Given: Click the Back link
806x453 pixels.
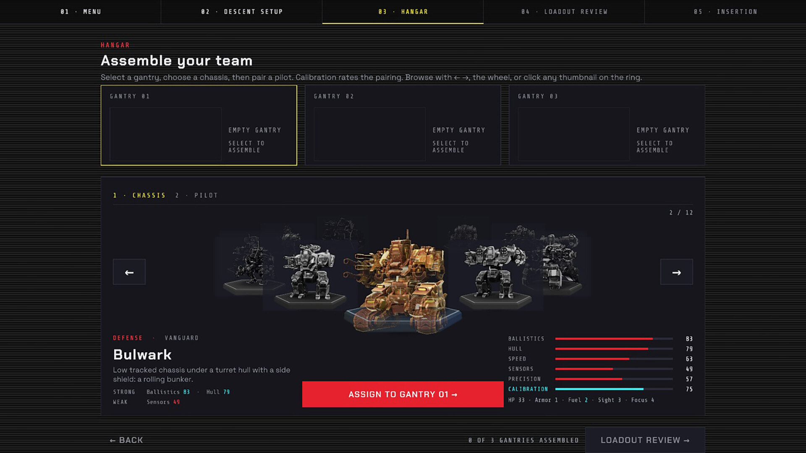Looking at the screenshot, I should pos(126,440).
